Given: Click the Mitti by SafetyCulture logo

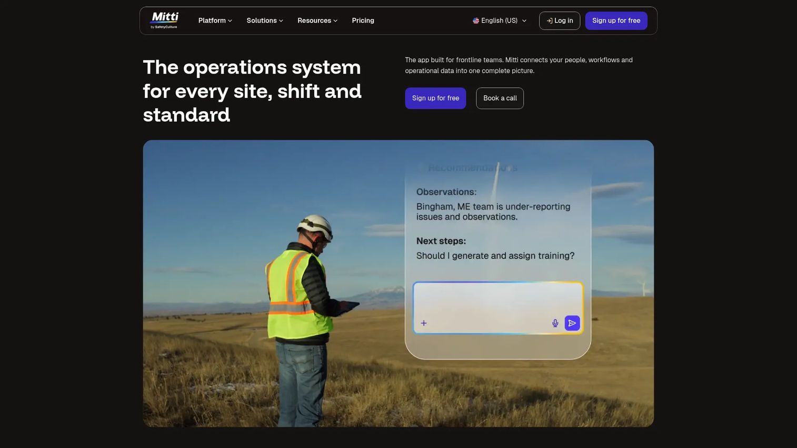Looking at the screenshot, I should (x=164, y=20).
